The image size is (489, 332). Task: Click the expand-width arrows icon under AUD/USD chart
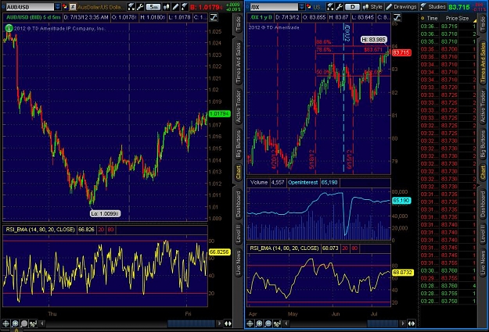228,324
